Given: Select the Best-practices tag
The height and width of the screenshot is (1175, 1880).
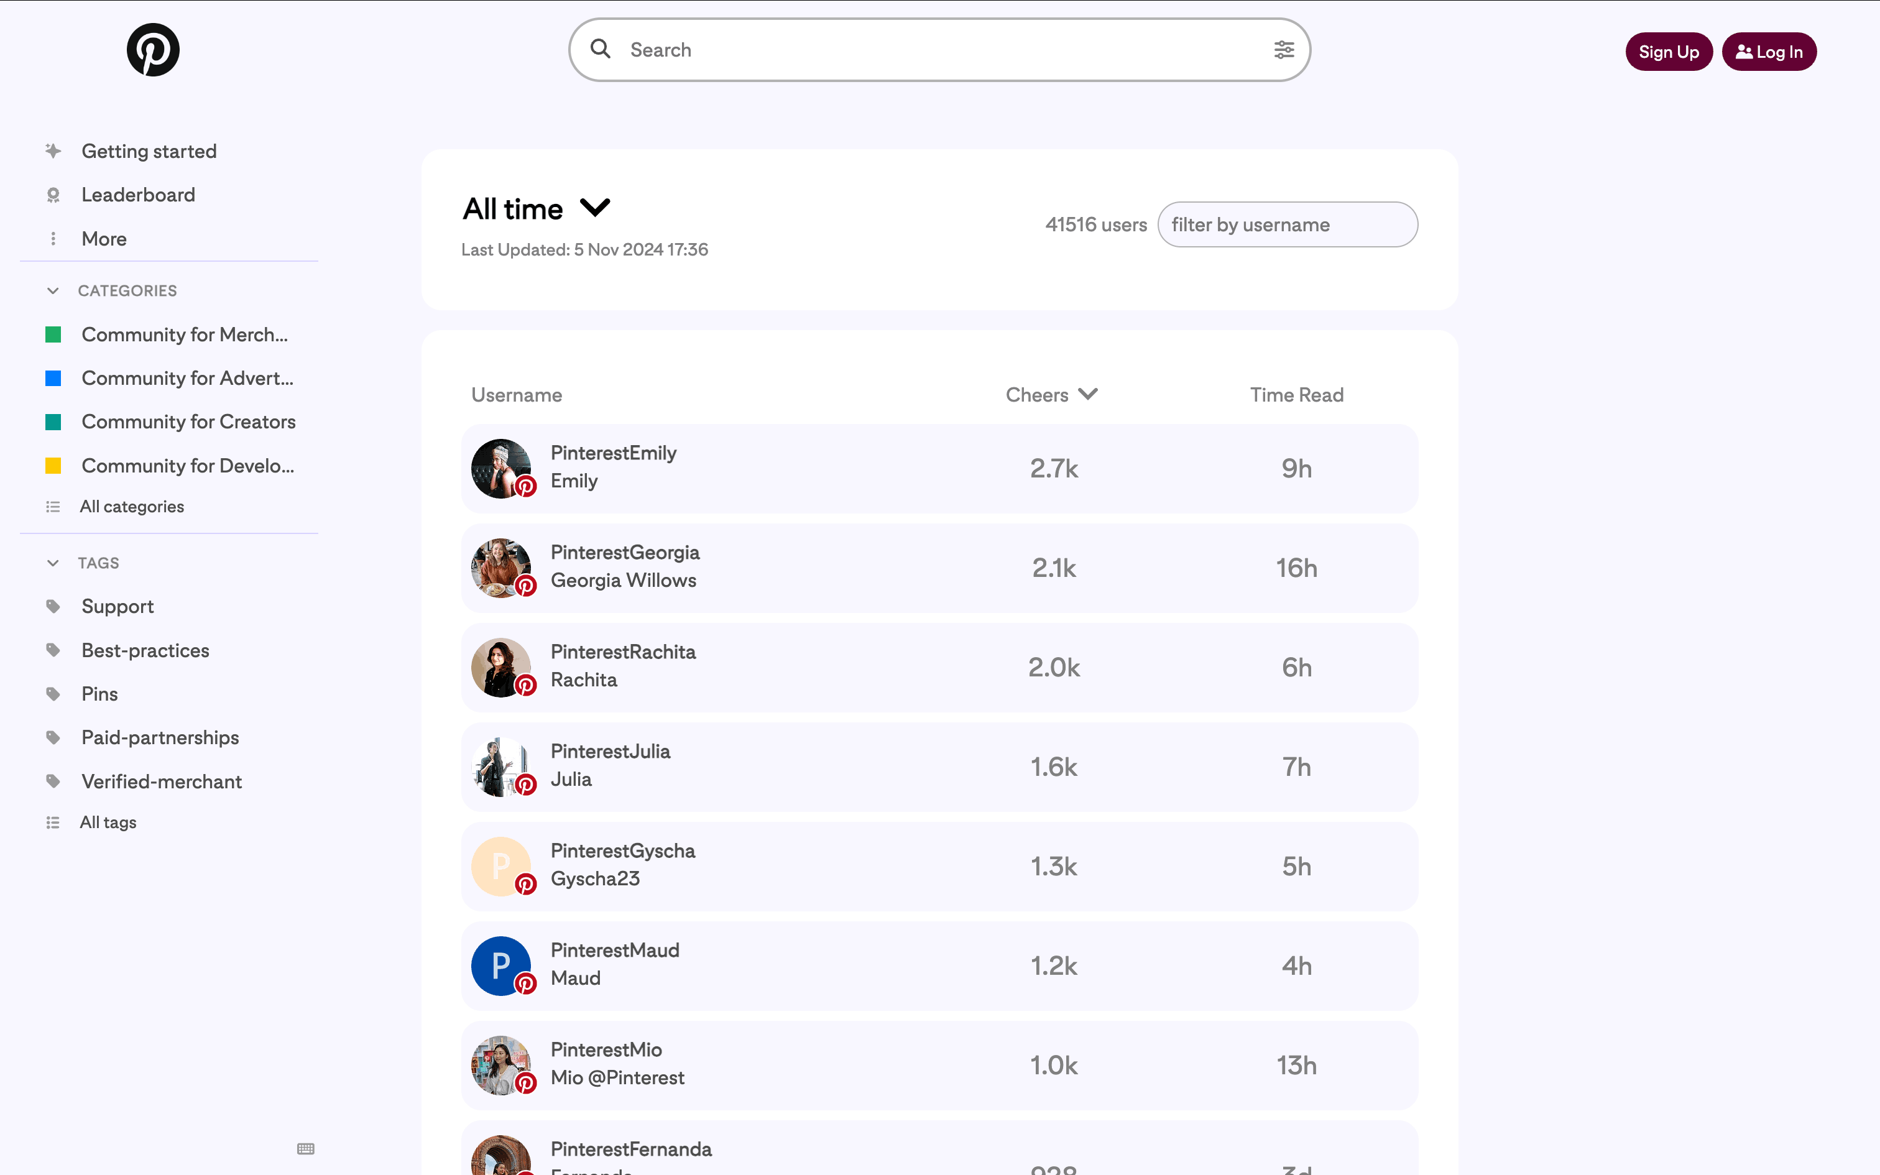Looking at the screenshot, I should tap(145, 650).
